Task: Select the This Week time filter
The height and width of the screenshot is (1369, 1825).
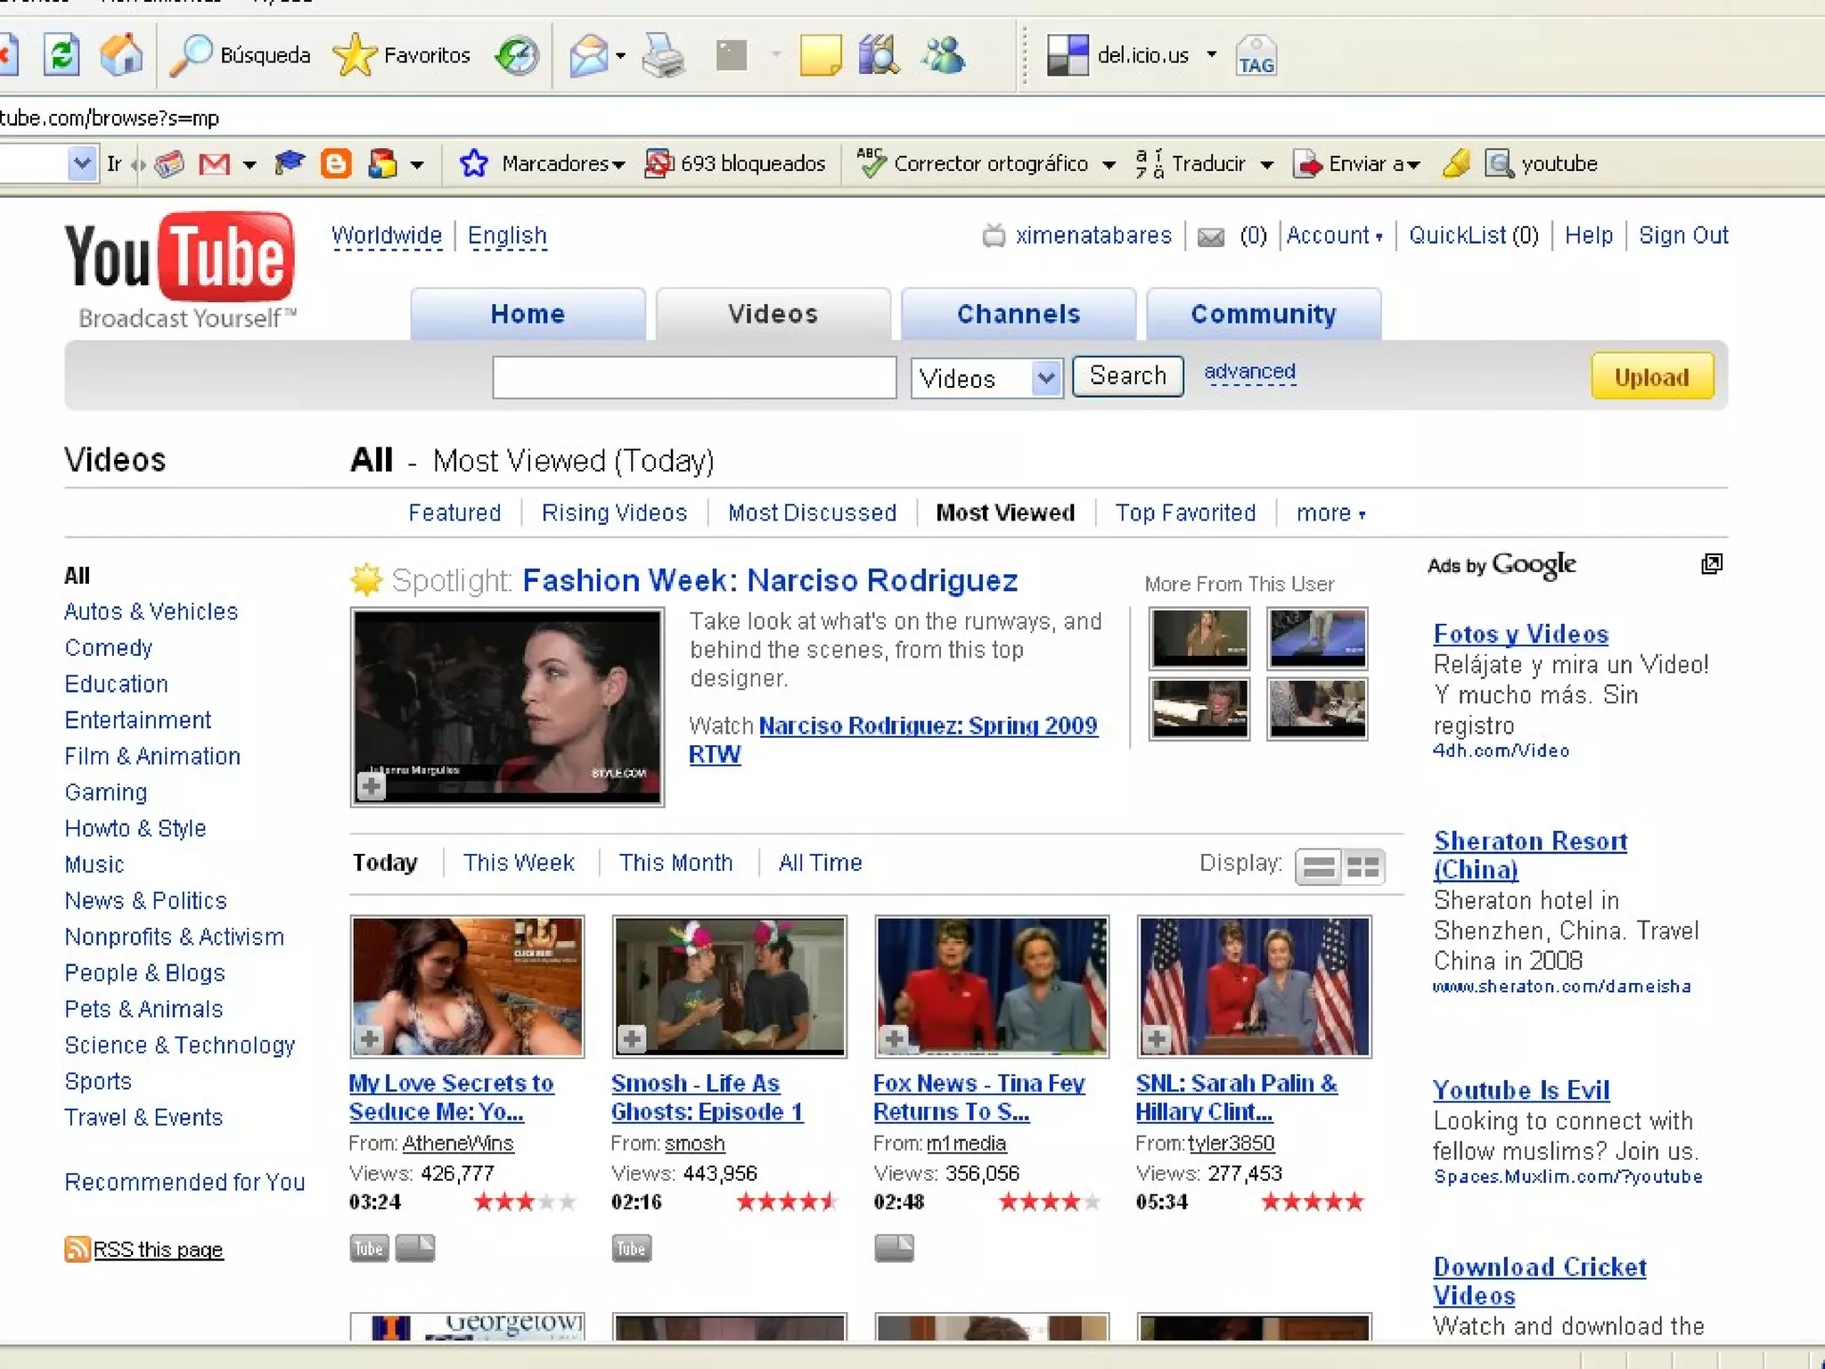Action: coord(519,863)
